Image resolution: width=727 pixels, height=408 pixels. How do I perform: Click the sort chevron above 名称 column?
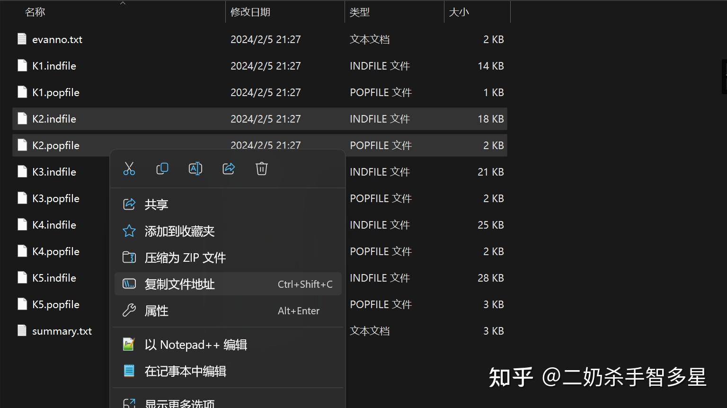point(123,4)
